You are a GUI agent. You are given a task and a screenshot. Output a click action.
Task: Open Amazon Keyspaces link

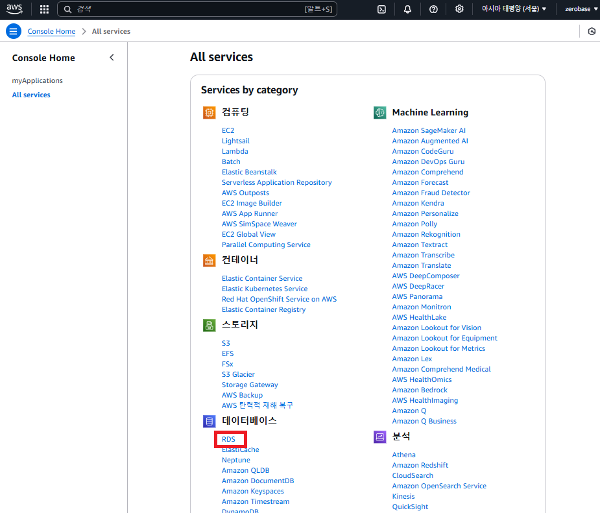(x=253, y=491)
